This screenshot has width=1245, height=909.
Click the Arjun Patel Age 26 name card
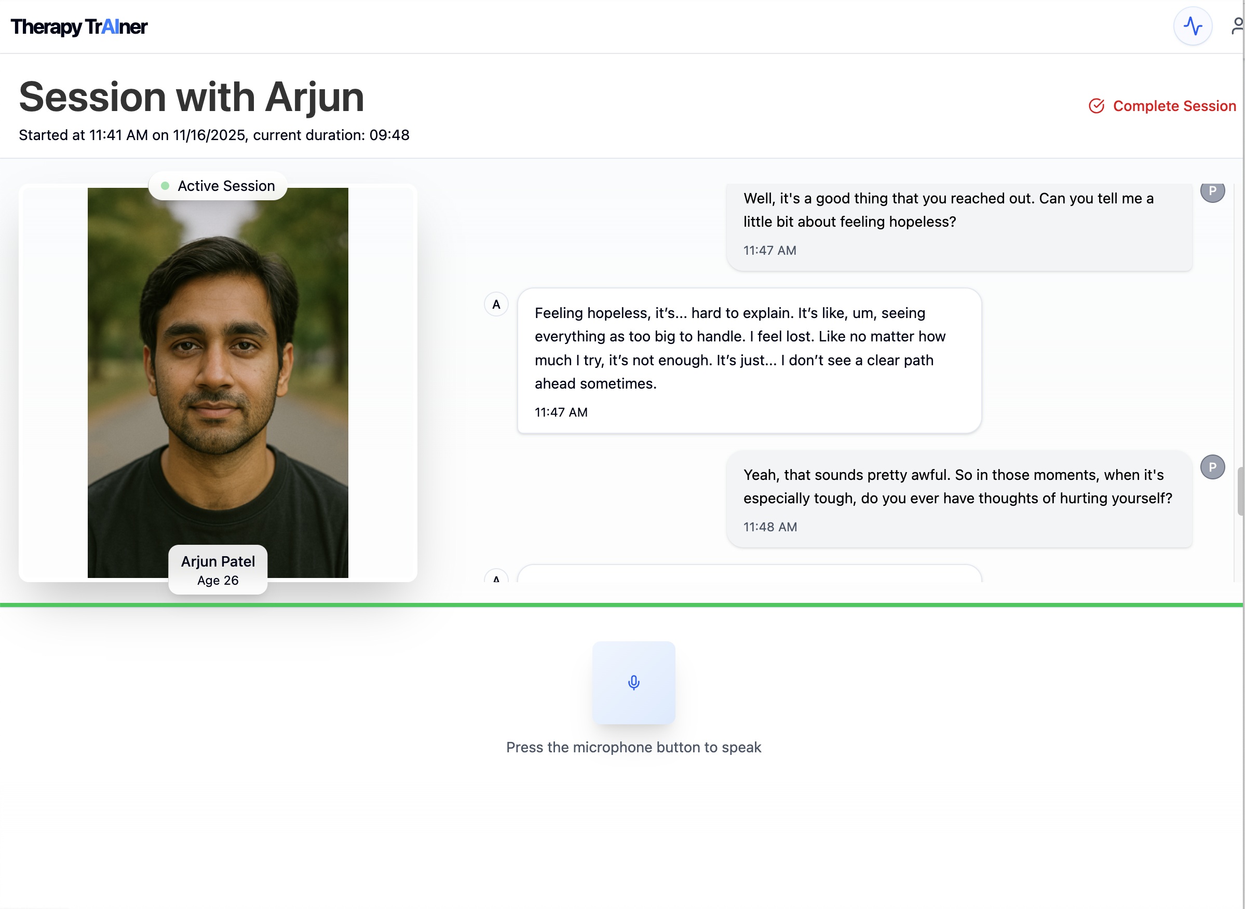click(218, 570)
